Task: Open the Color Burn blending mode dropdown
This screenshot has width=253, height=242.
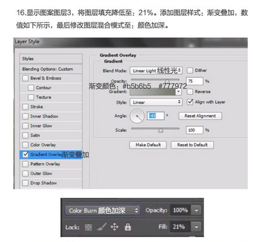Action: [102, 210]
